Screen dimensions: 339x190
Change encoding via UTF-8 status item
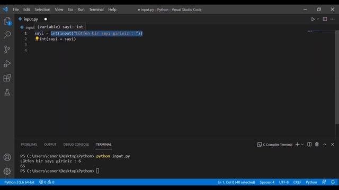[284, 182]
